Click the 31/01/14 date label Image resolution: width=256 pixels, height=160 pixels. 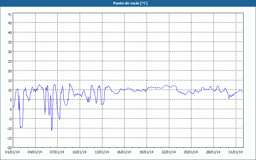click(x=236, y=152)
